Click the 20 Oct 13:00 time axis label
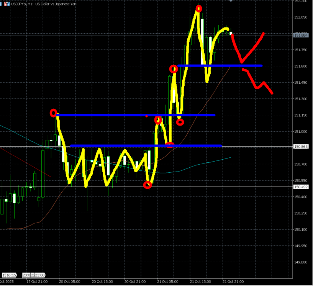The width and height of the screenshot is (313, 286). (x=103, y=281)
